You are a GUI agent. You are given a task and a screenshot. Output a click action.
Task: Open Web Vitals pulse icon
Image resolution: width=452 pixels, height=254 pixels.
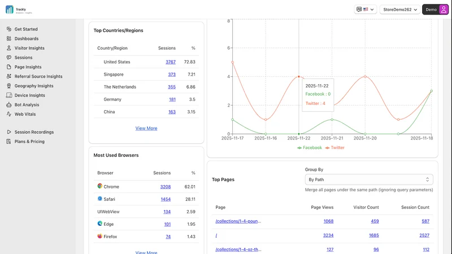[x=9, y=114]
